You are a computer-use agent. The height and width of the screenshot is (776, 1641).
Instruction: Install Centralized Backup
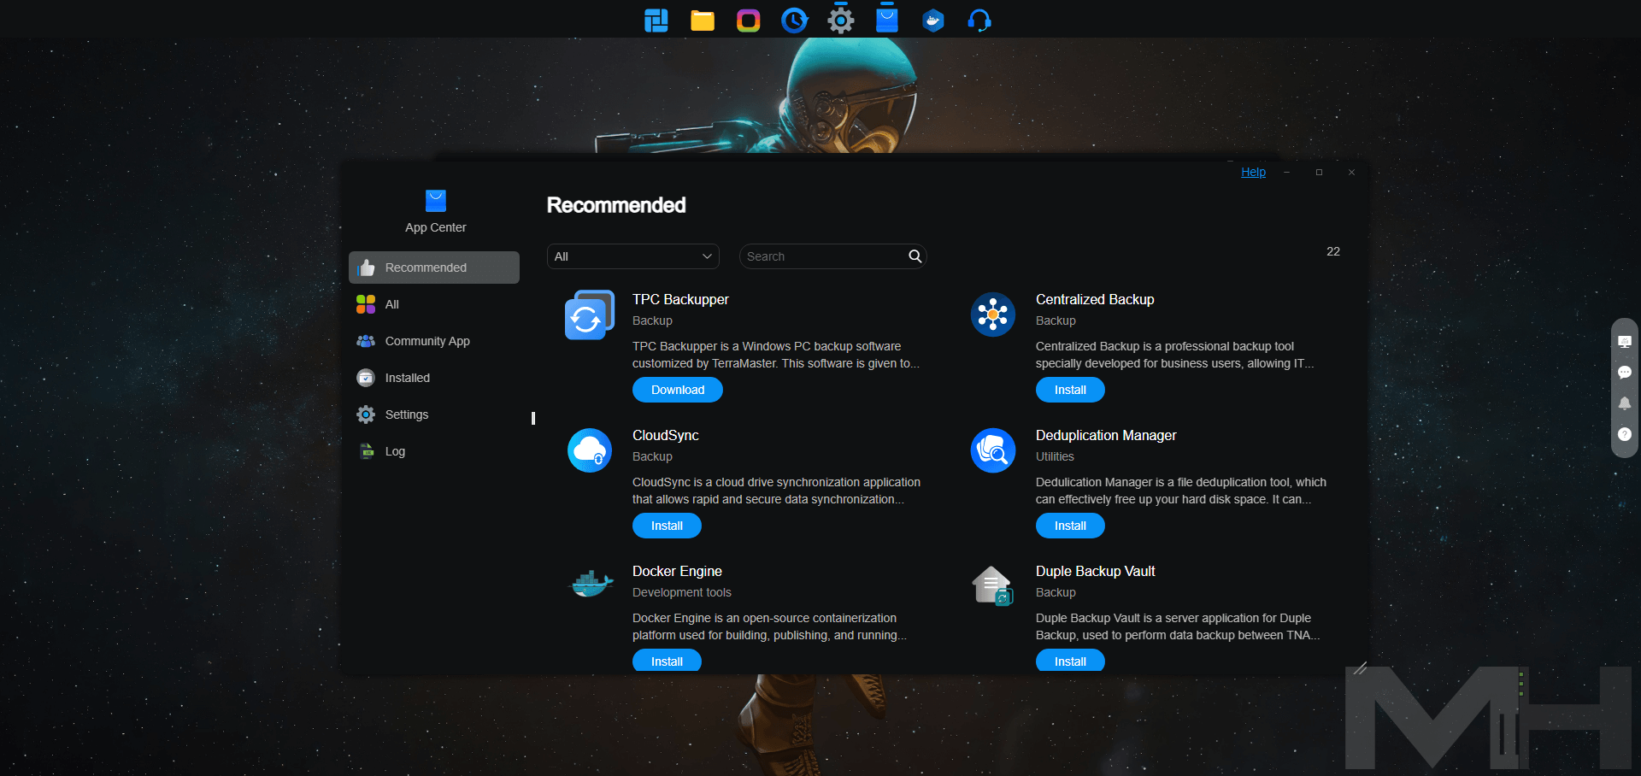point(1070,390)
